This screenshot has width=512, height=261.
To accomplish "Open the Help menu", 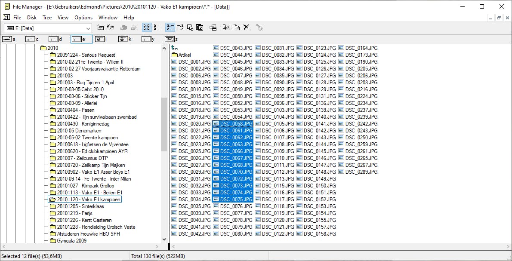I will click(129, 18).
